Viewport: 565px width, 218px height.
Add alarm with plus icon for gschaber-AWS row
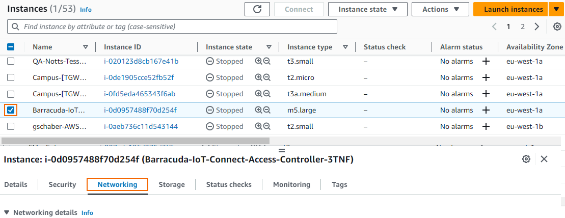click(486, 126)
